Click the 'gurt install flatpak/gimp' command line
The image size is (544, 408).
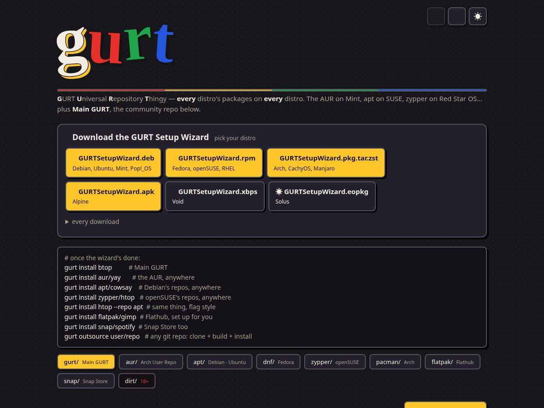[x=139, y=317]
